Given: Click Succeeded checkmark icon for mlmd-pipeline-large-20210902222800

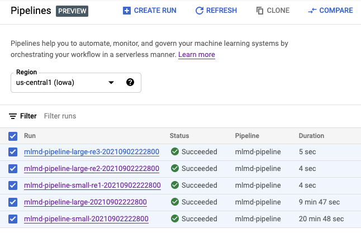Looking at the screenshot, I should click(175, 202).
